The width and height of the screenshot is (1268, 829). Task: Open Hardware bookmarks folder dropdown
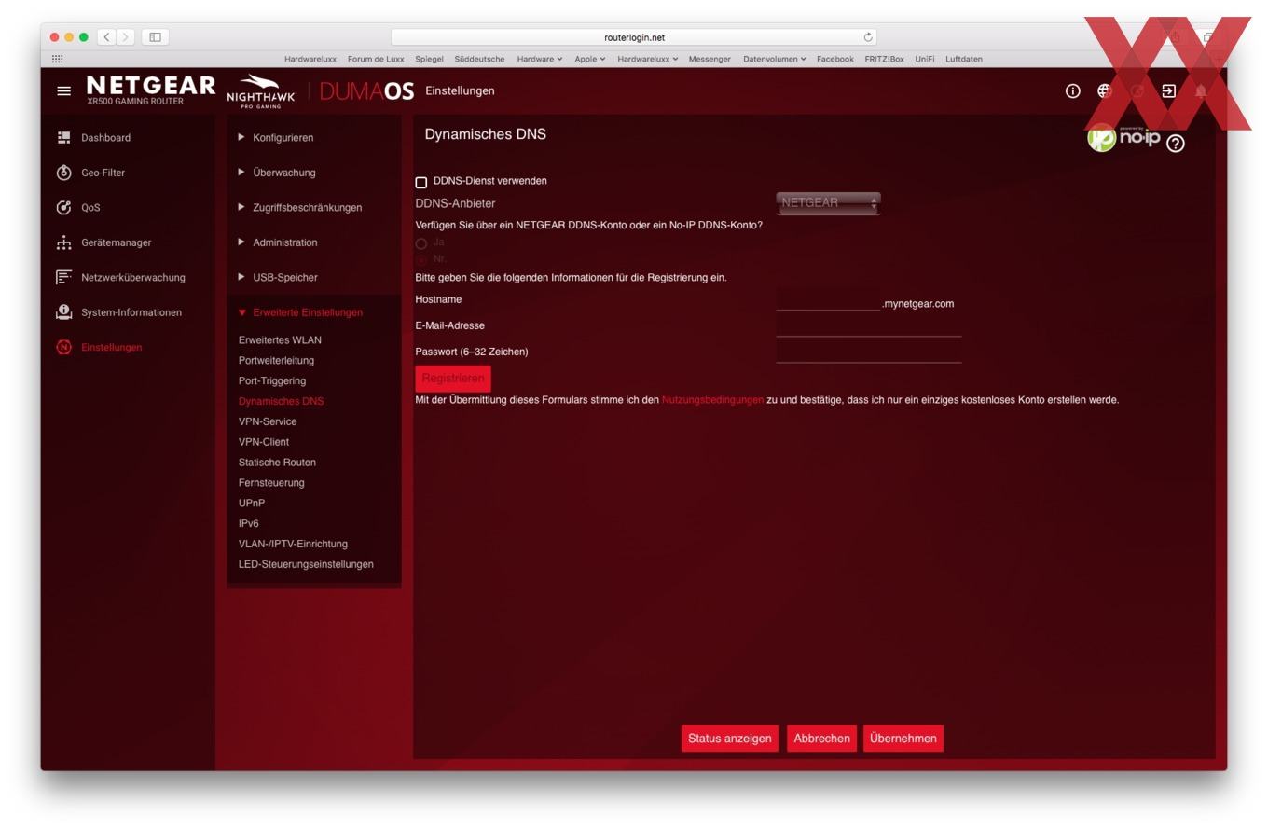click(x=540, y=59)
